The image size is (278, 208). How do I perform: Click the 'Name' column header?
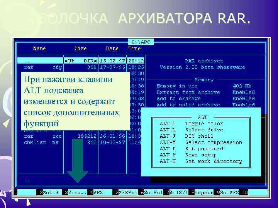[x=39, y=48]
